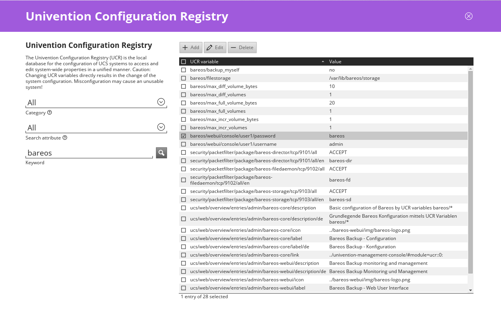The image size is (501, 321).
Task: Toggle the select-all checkbox in table header
Action: [x=184, y=62]
